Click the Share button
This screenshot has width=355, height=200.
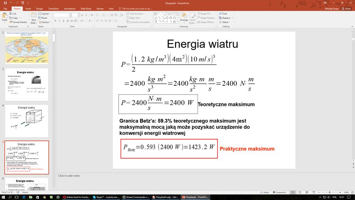pos(346,9)
